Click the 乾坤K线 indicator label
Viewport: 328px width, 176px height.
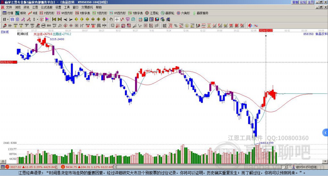[23, 34]
